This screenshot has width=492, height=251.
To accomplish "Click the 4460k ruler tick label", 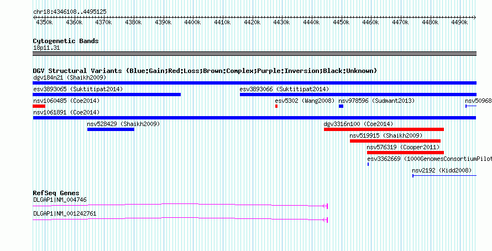I will [x=371, y=23].
